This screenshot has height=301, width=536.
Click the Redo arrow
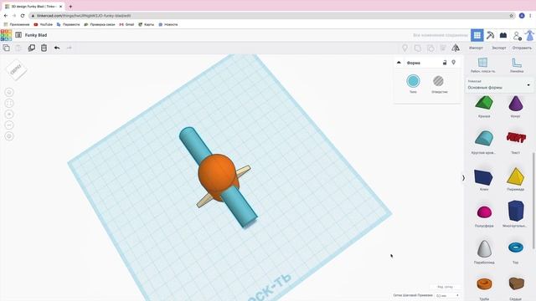pos(70,48)
